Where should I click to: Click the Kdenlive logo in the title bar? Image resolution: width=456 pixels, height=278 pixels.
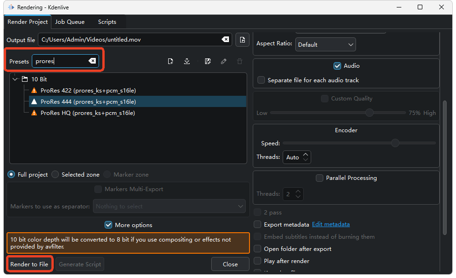pyautogui.click(x=11, y=7)
